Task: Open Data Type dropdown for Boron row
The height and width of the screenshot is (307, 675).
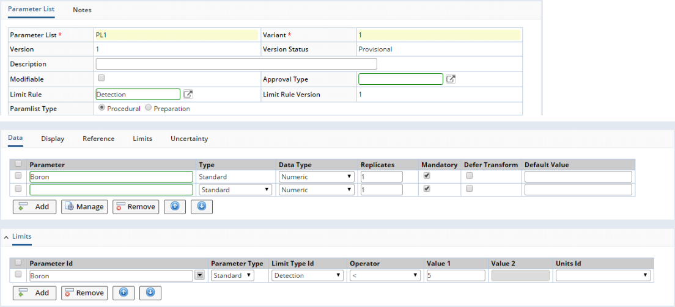Action: click(317, 177)
